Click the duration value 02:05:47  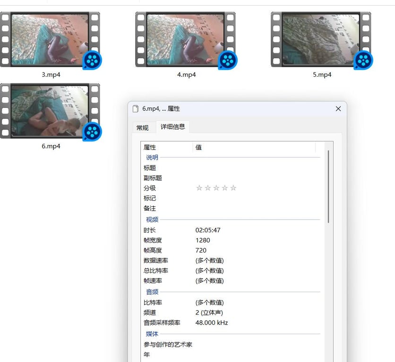tap(208, 230)
